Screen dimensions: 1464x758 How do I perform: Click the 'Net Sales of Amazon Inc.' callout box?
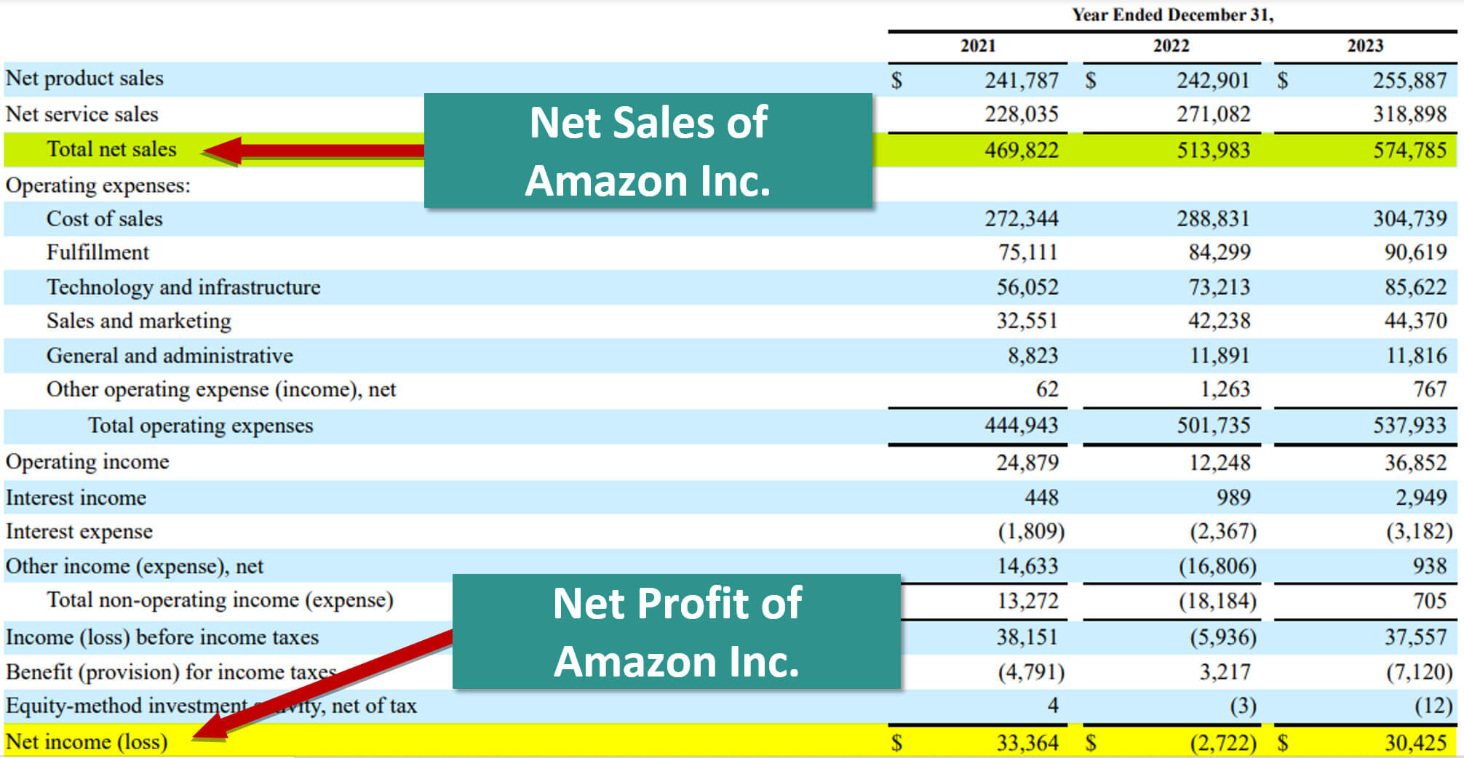[x=648, y=151]
